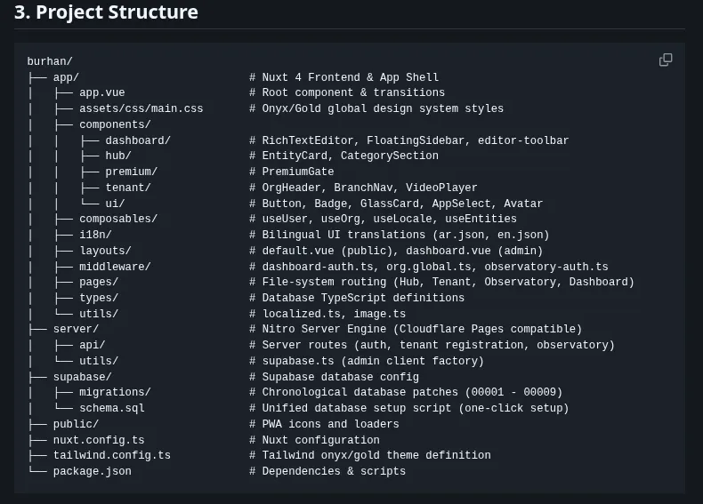Screen dimensions: 703x504
Task: Click comment "# Onyx/Gold global design system styles"
Action: pos(376,108)
